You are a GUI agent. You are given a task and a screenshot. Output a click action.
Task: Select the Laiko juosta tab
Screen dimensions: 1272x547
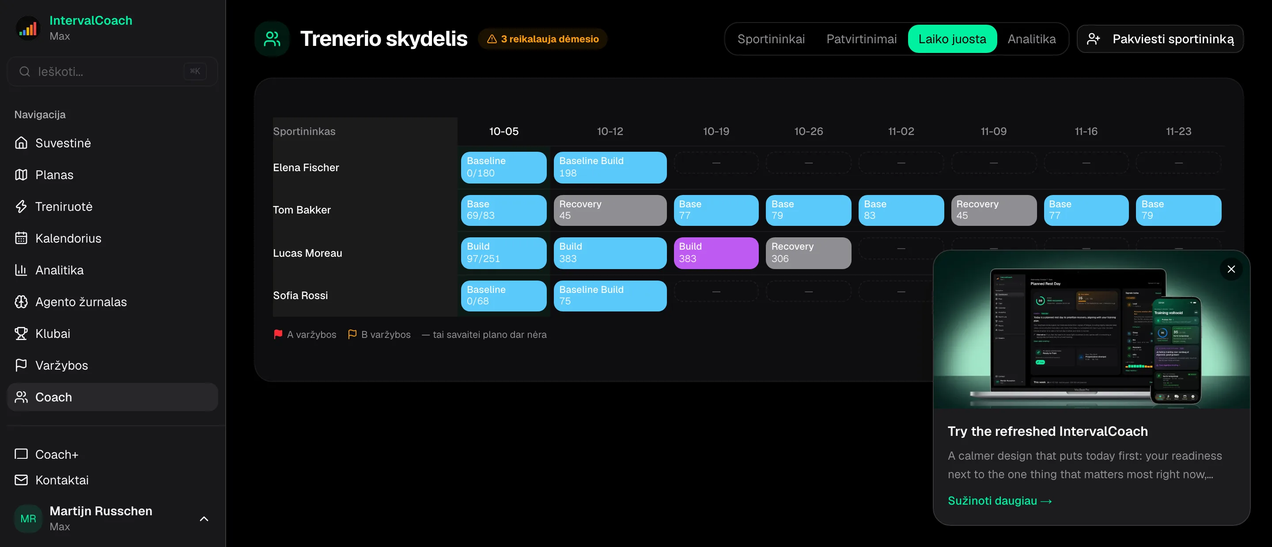click(x=952, y=39)
